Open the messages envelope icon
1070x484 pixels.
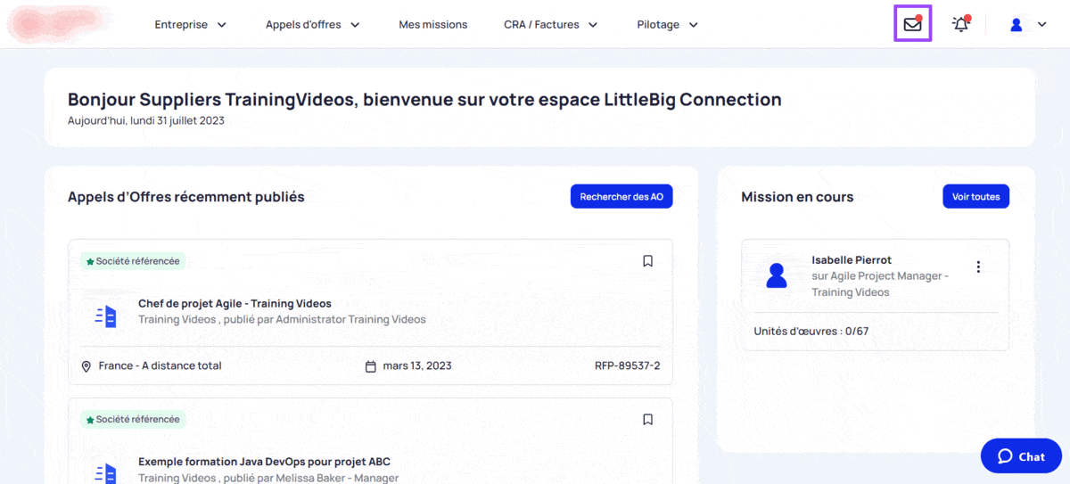(x=912, y=24)
